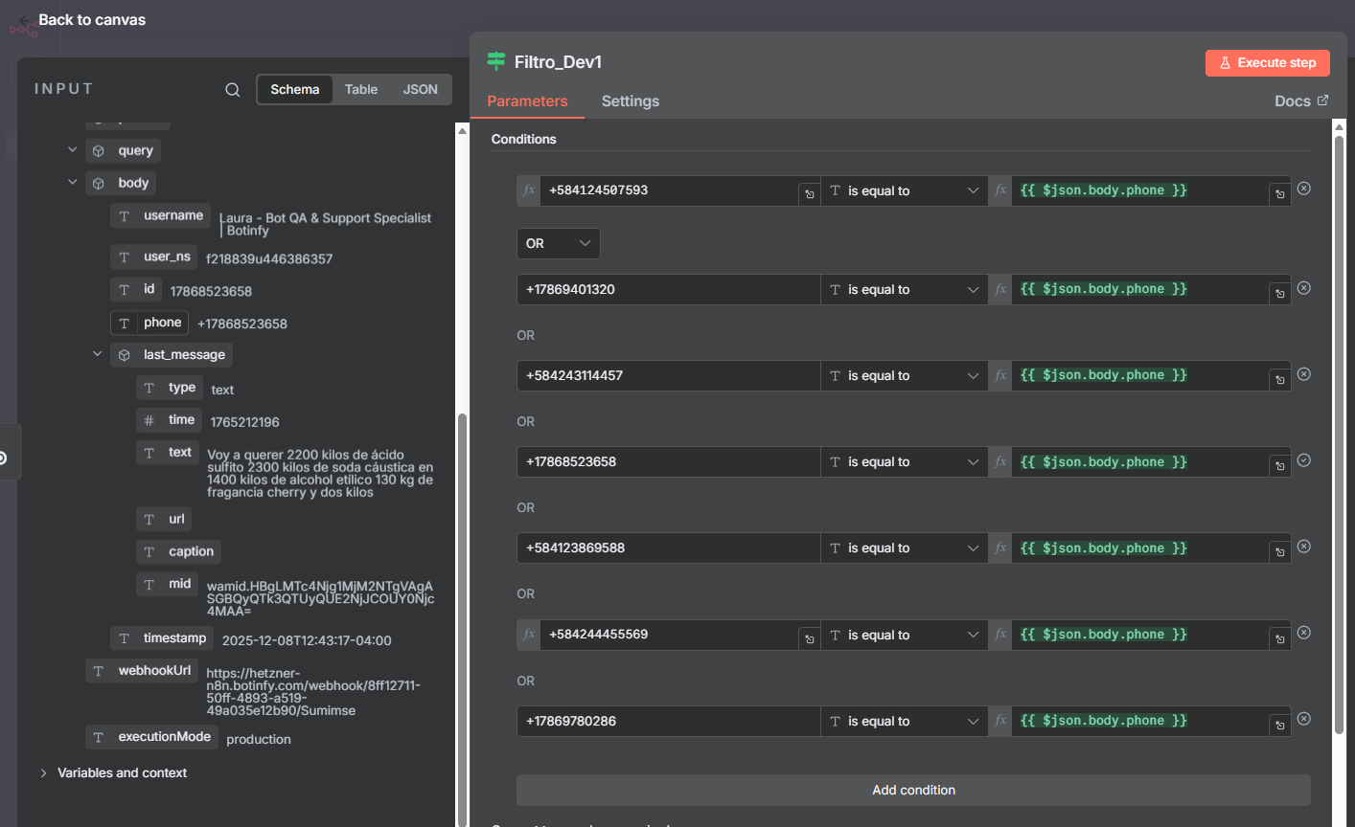Go Back to canvas
Viewport: 1355px width, 827px height.
pos(92,20)
